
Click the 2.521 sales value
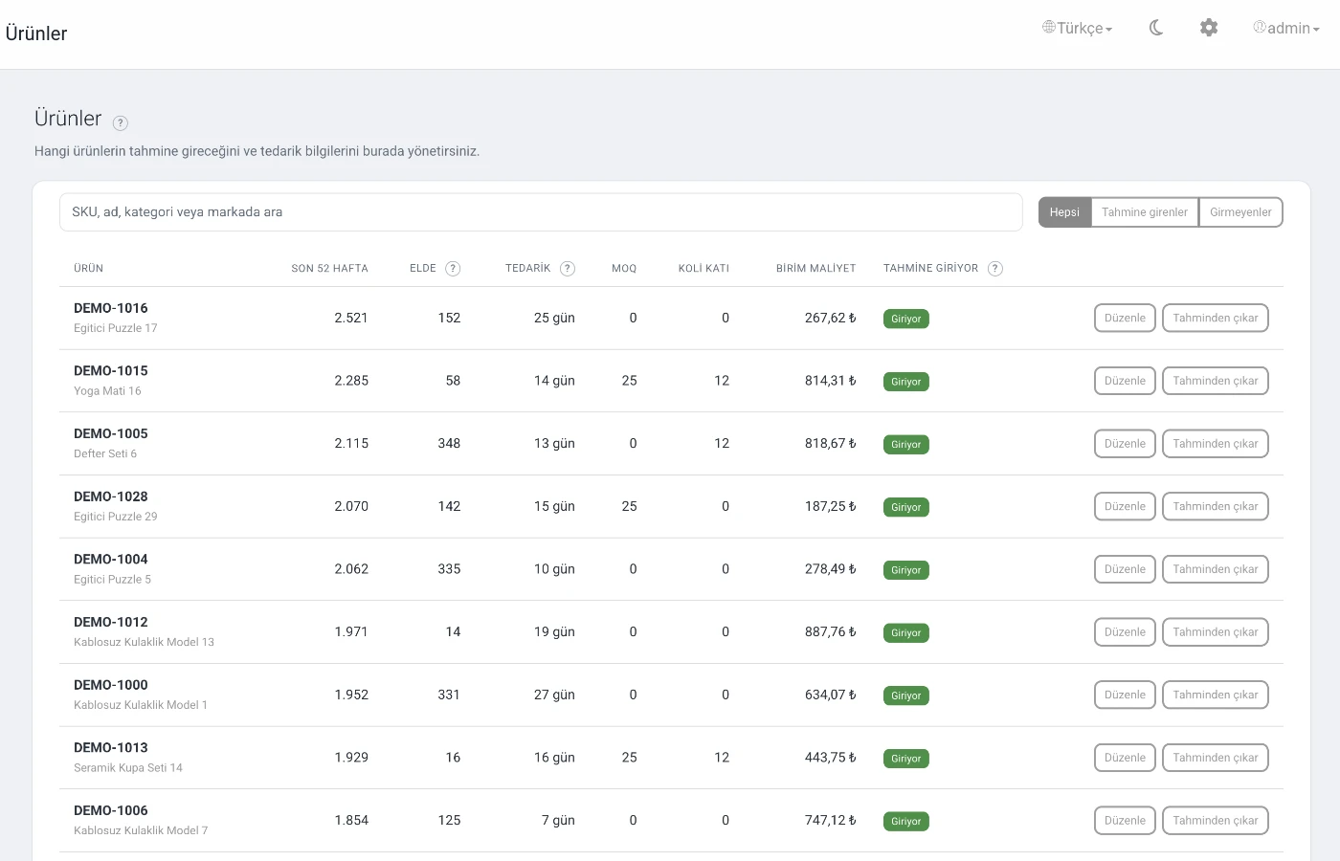pos(351,318)
